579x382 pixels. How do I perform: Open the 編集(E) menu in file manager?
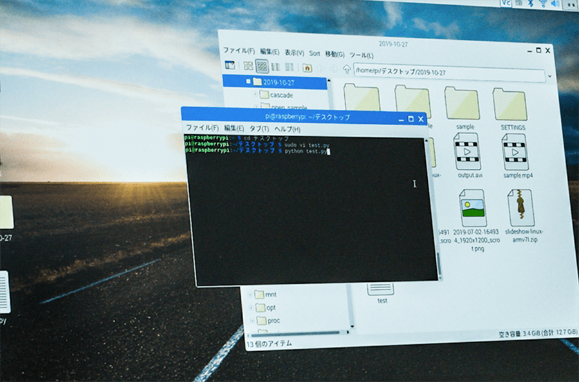tap(270, 52)
